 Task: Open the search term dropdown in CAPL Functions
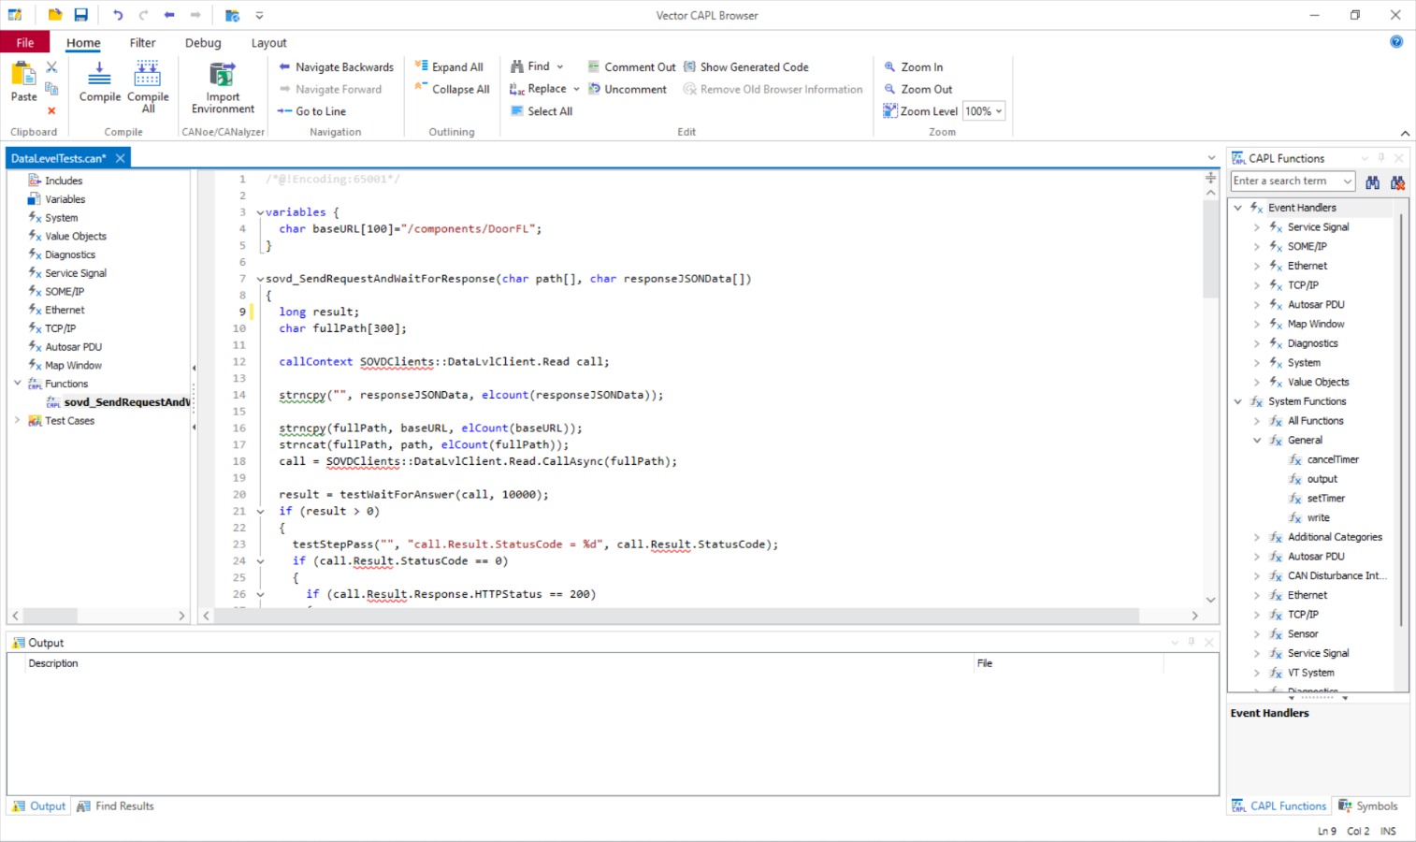1347,181
